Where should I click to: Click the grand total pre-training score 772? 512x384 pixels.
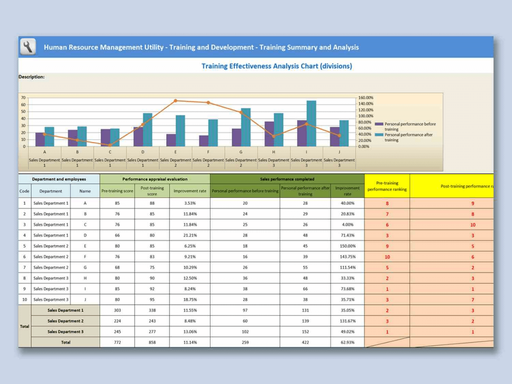[x=117, y=342]
